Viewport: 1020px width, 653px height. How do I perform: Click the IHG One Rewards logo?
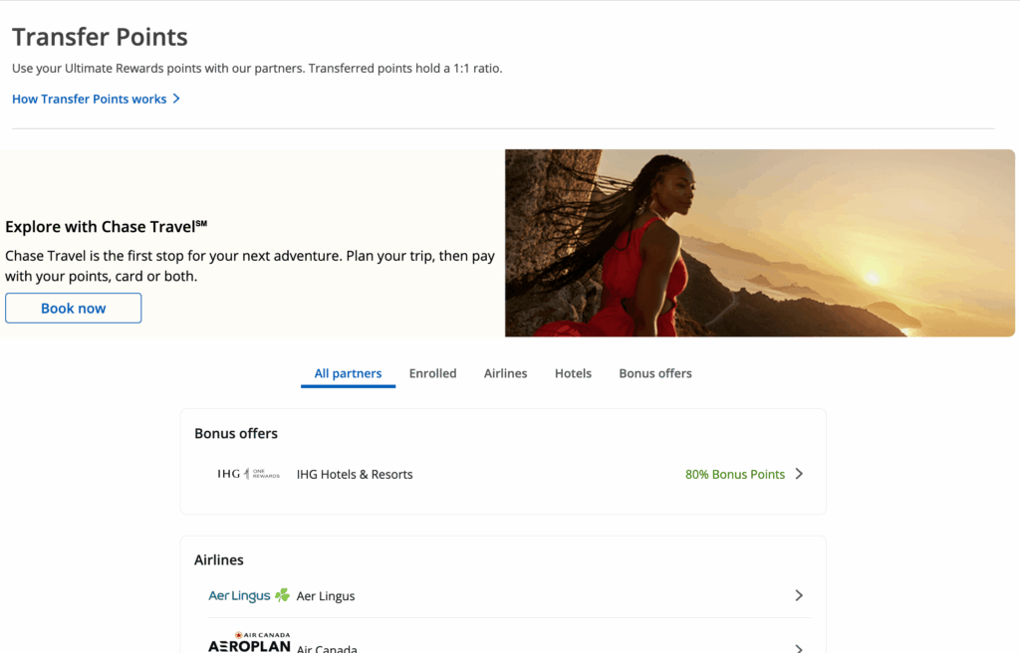[x=248, y=474]
